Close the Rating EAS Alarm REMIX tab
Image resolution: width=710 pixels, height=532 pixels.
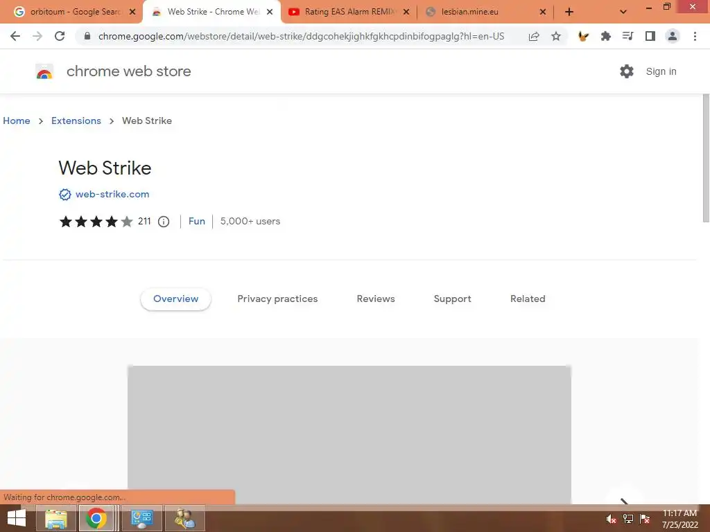[x=406, y=12]
